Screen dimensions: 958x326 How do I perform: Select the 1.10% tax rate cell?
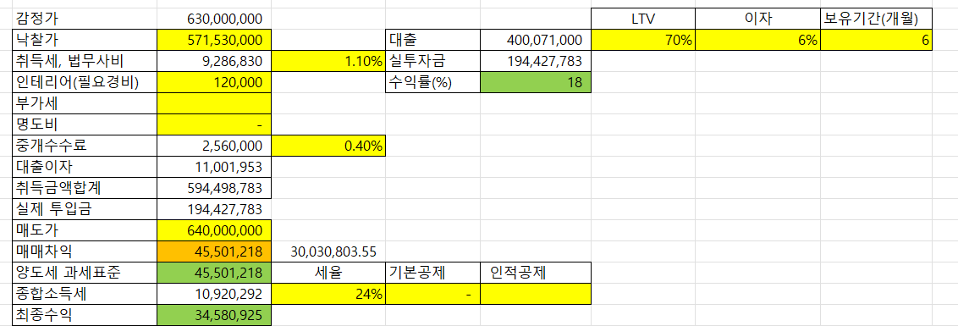click(328, 62)
